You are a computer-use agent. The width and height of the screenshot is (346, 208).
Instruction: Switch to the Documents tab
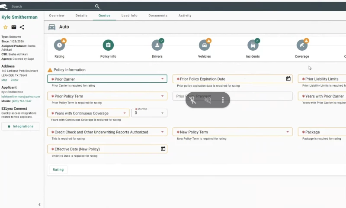click(158, 16)
